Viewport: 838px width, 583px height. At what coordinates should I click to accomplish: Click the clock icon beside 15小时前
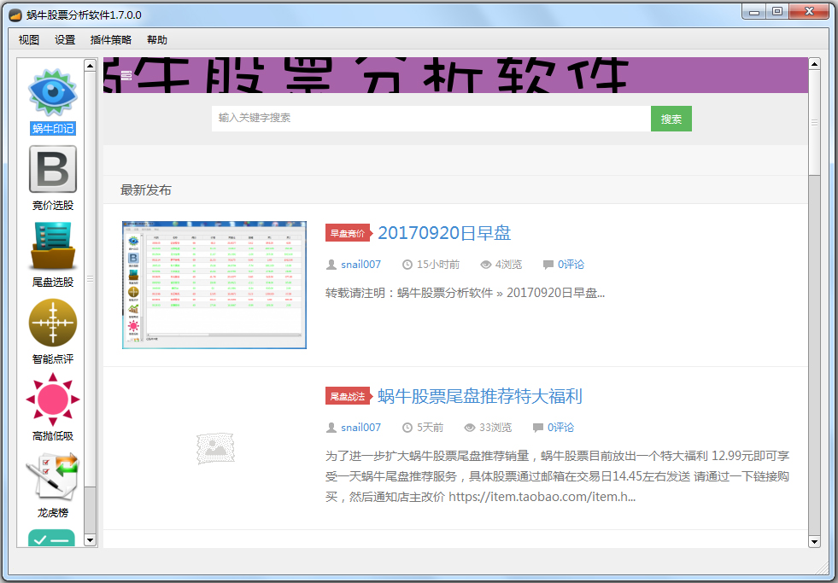point(407,265)
